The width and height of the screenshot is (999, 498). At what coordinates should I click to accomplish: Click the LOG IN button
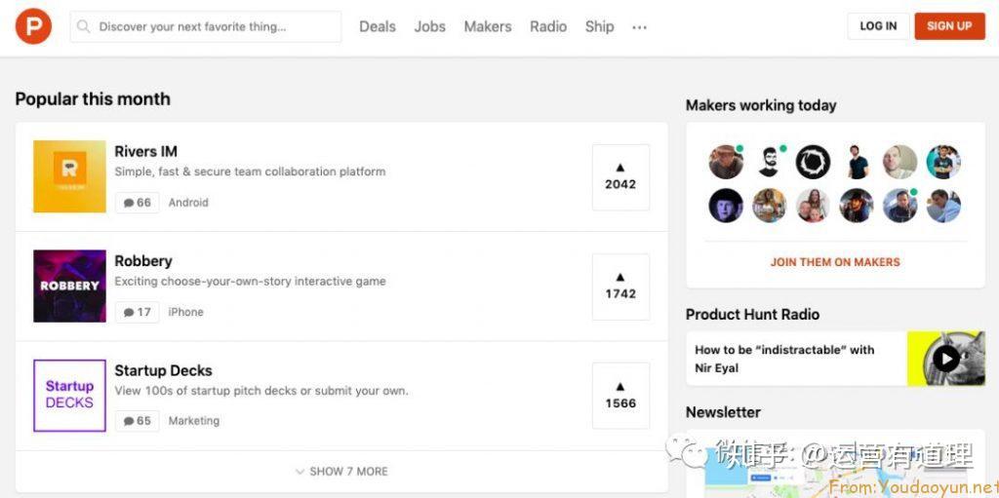(x=878, y=26)
